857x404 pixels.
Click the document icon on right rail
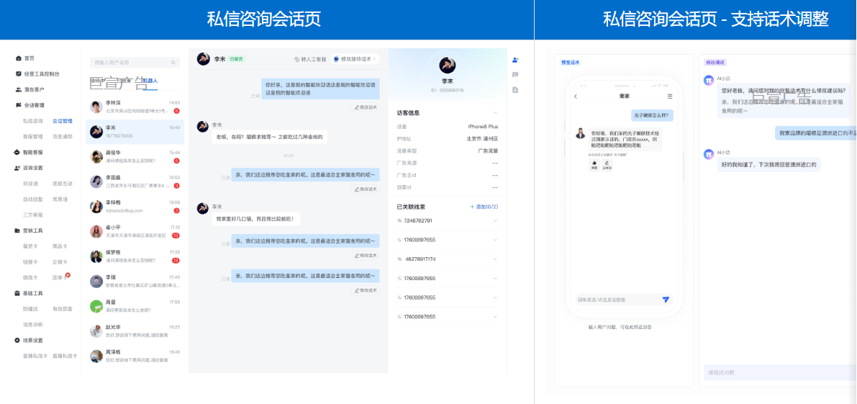[515, 89]
